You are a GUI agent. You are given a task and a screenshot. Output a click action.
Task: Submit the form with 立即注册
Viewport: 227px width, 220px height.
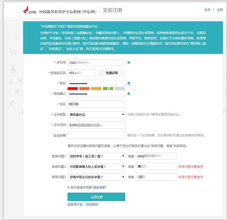click(x=96, y=197)
